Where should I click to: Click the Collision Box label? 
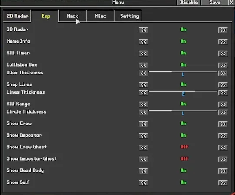[22, 65]
